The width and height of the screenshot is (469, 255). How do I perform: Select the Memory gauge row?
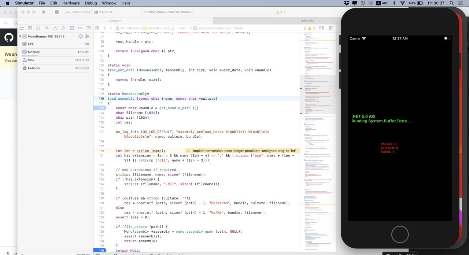[x=55, y=52]
